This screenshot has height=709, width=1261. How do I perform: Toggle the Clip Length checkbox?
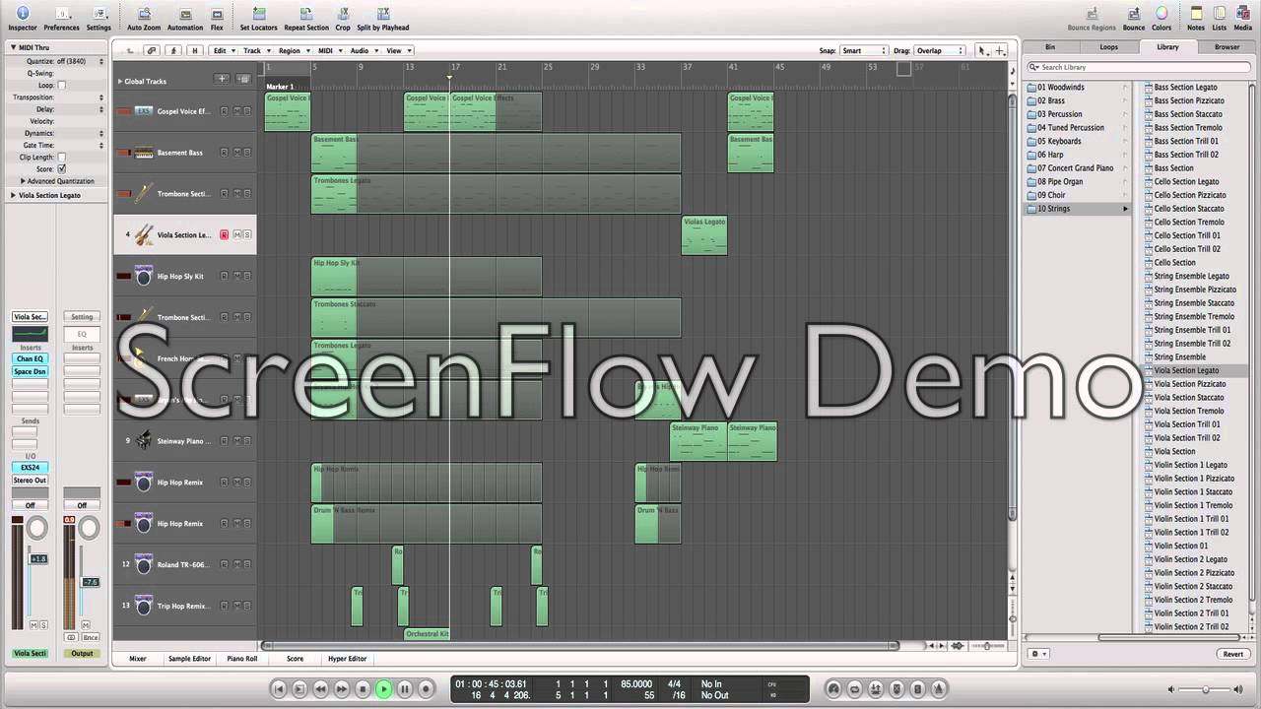pos(61,158)
